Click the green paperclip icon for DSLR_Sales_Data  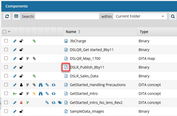34,76
